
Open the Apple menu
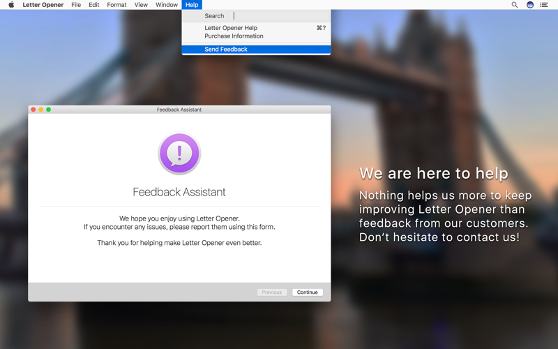coord(11,5)
